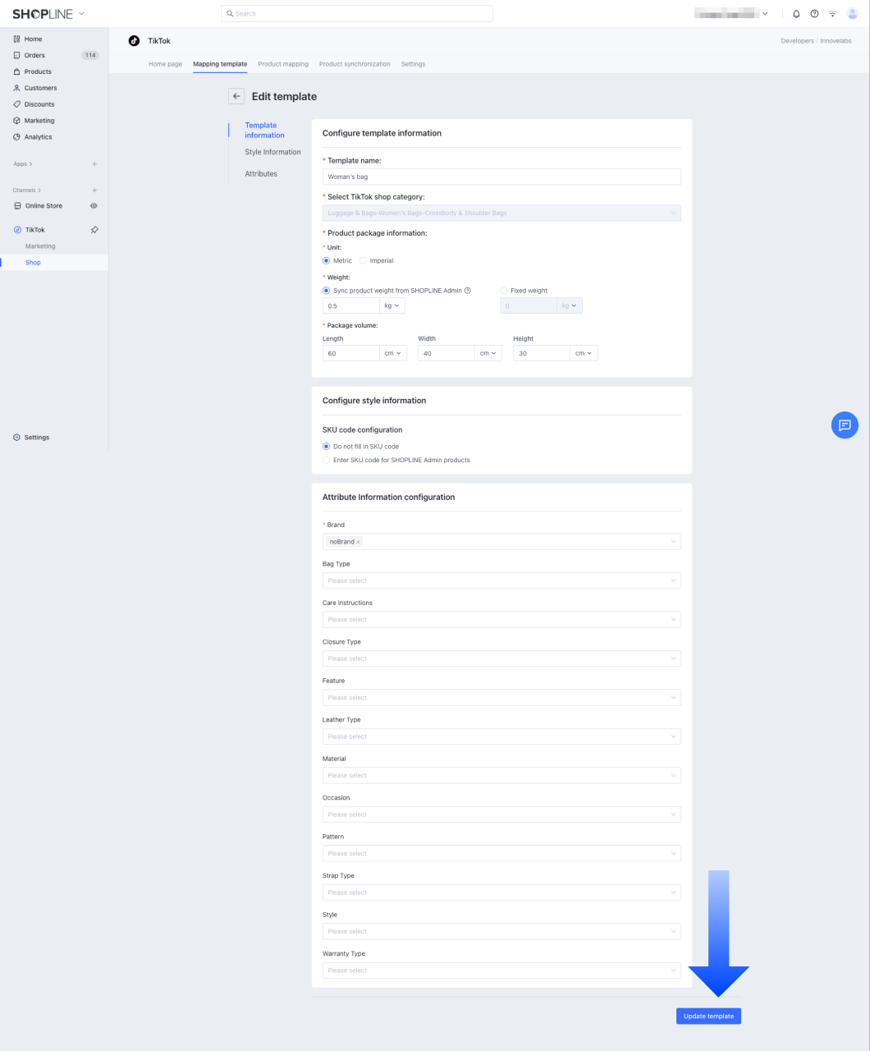Click the back arrow beside Edit template

[x=236, y=96]
